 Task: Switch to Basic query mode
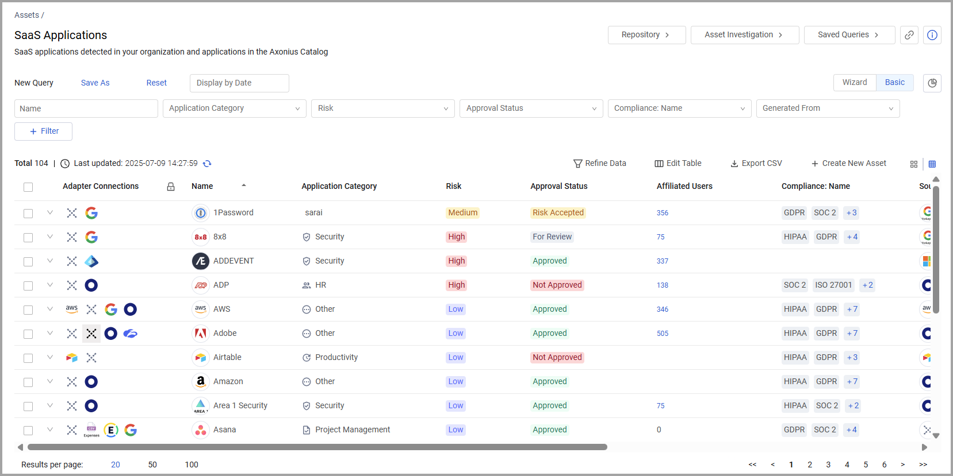[895, 83]
